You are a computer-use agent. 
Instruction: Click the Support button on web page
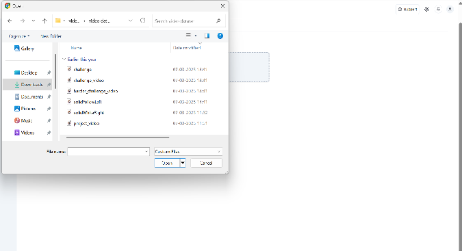click(x=407, y=10)
